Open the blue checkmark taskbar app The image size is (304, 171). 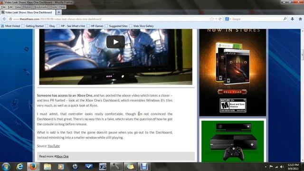pos(89,167)
